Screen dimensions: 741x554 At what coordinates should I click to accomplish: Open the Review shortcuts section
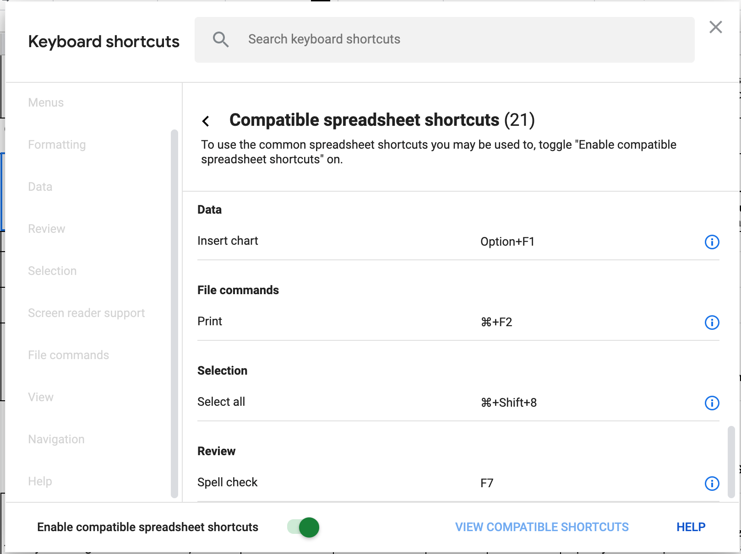click(x=46, y=229)
